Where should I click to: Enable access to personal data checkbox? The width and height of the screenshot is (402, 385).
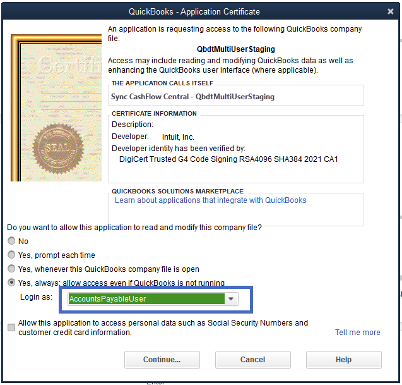point(11,327)
